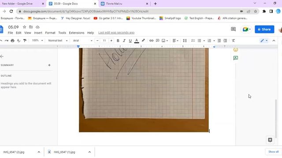Image resolution: width=282 pixels, height=158 pixels.
Task: Select the Paint format tool
Action: click(25, 41)
